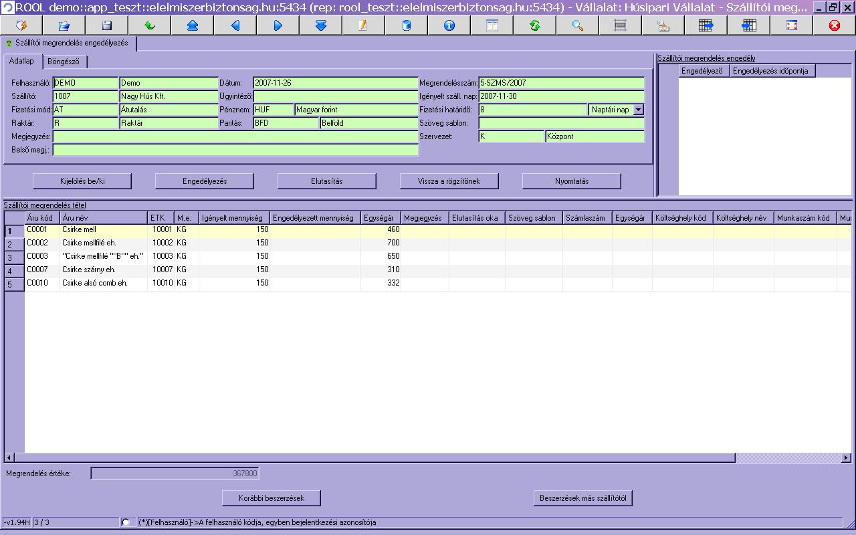Click the Vissza a rögzítőnek button
The height and width of the screenshot is (535, 856).
[x=449, y=181]
